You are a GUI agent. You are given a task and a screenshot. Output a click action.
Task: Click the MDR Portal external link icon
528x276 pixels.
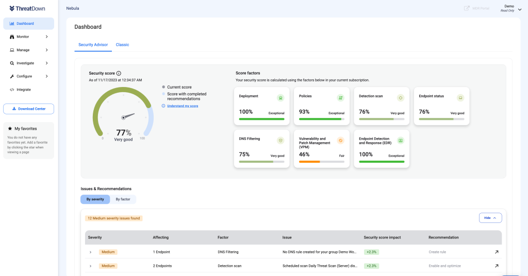(467, 8)
